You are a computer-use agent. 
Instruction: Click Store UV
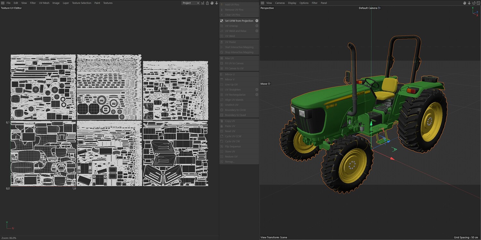pyautogui.click(x=230, y=151)
